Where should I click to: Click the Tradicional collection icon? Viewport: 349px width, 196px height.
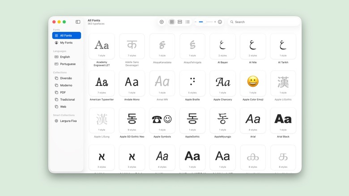pos(56,99)
